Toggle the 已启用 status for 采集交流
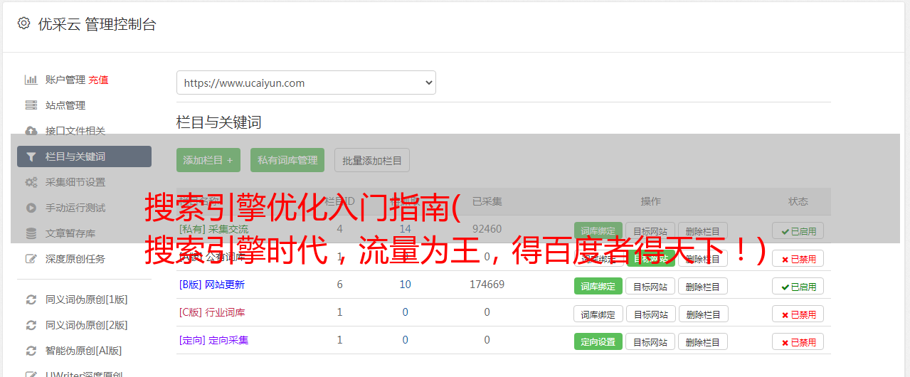 tap(798, 230)
